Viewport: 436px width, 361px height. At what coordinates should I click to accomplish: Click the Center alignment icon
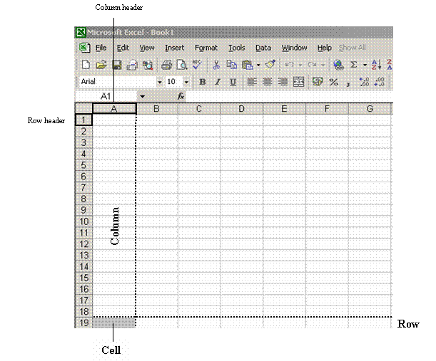[x=267, y=82]
